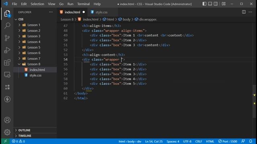
Task: Open the activity bar icon below Remote Explorer
Action: (x=7, y=87)
